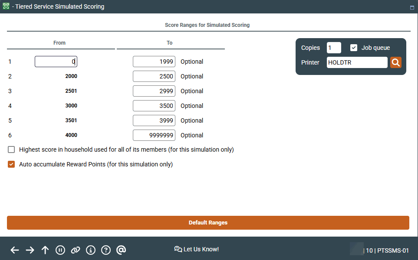
Task: Click the app logo in title bar
Action: click(x=6, y=6)
